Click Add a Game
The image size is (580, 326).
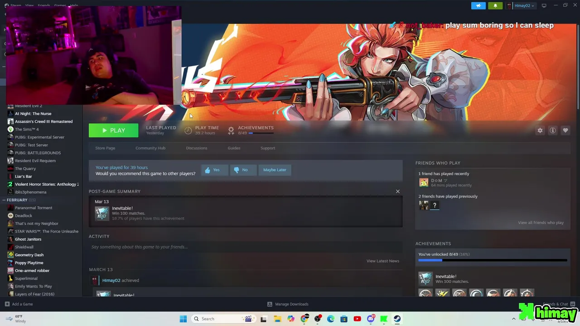19,304
